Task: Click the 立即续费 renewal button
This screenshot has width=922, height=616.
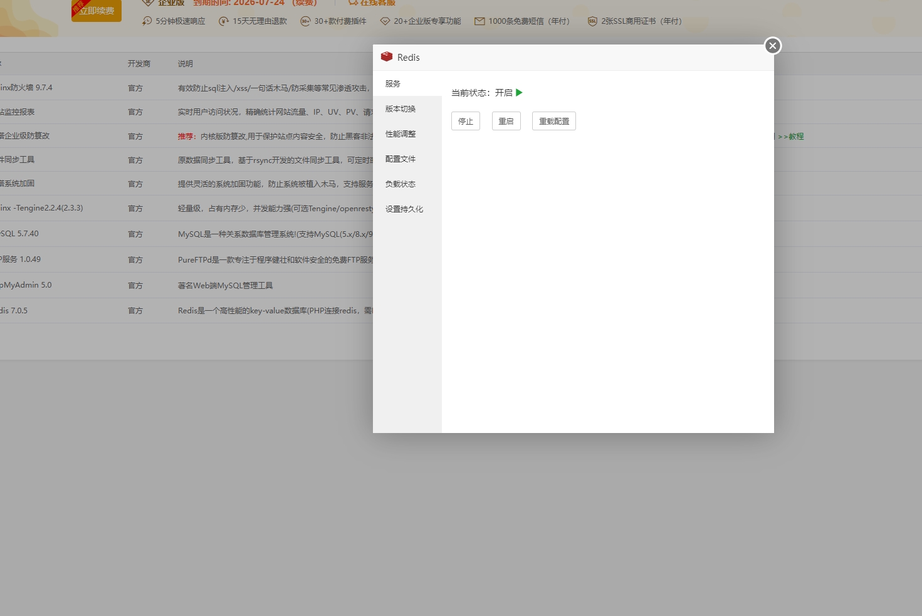Action: tap(96, 11)
